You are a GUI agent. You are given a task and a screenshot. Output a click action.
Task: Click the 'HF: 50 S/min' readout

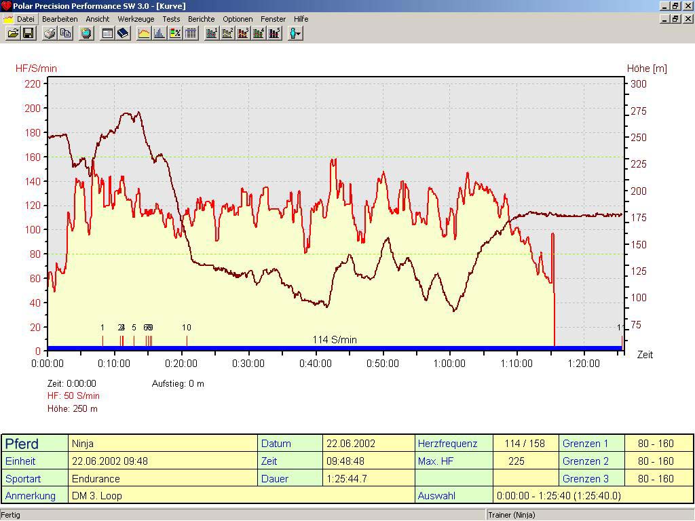(73, 396)
